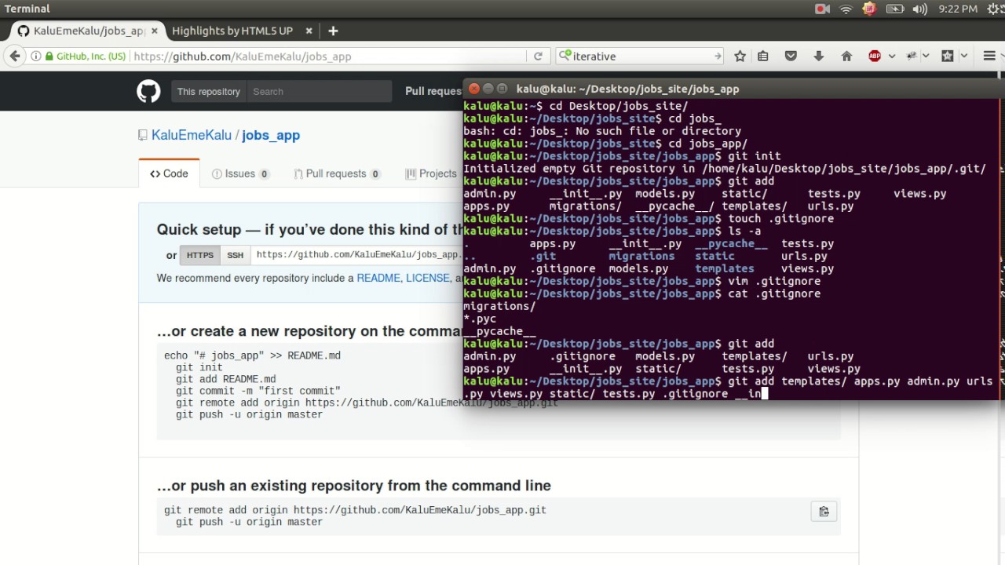The height and width of the screenshot is (565, 1005).
Task: Open the system power gear menu
Action: [992, 9]
